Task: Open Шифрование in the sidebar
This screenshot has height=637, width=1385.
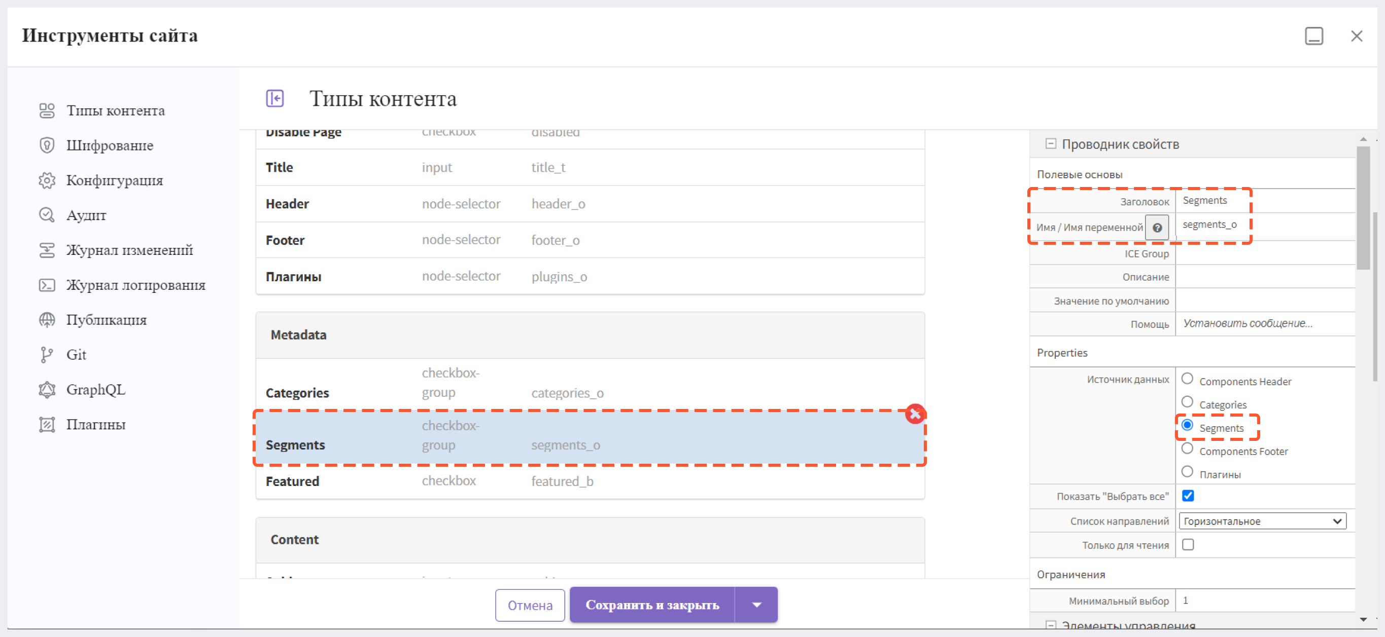Action: (x=110, y=145)
